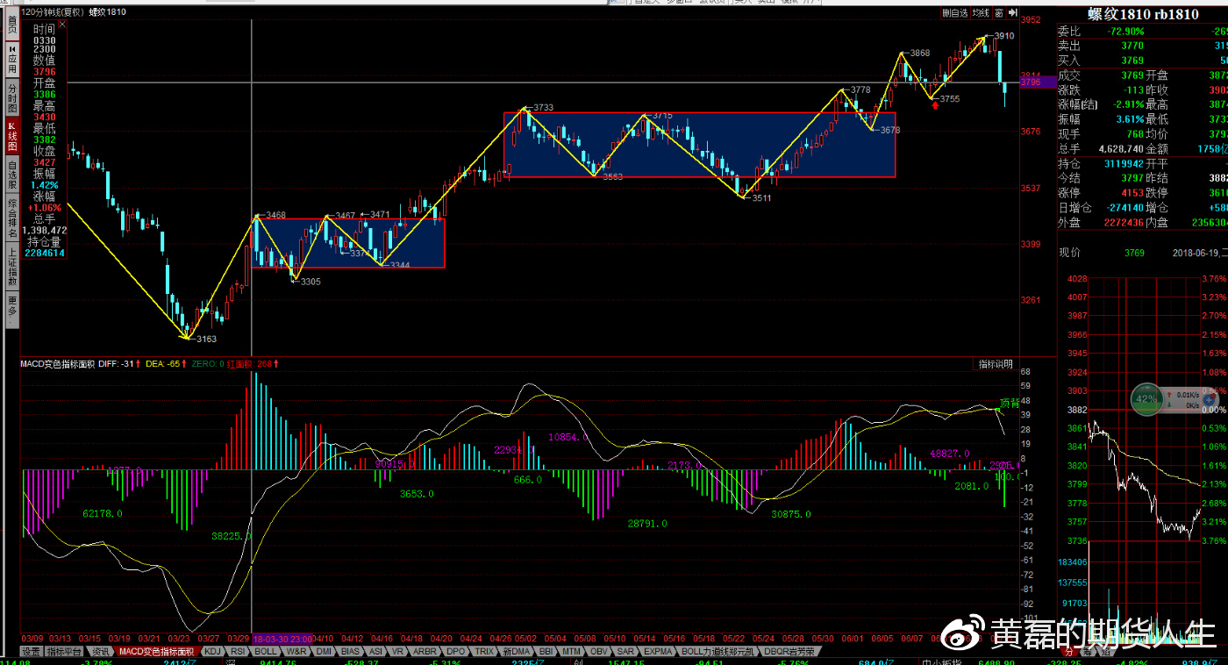Click the 窗 window button above chart
Screen dimensions: 1228x665
point(999,13)
